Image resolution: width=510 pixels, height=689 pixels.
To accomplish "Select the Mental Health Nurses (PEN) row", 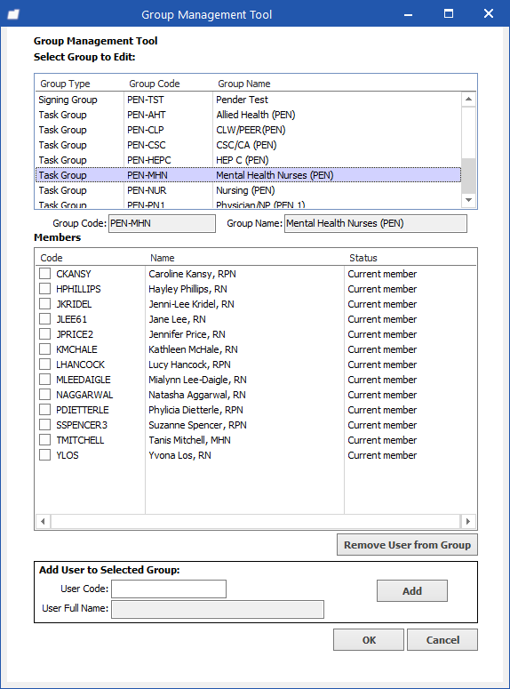I will click(248, 175).
